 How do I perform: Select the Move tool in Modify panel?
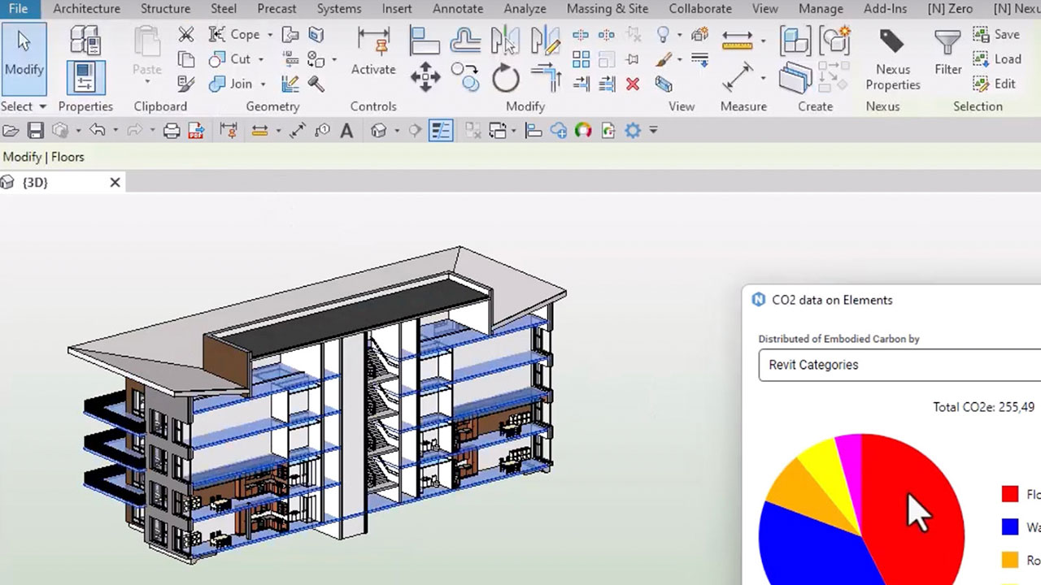click(425, 78)
